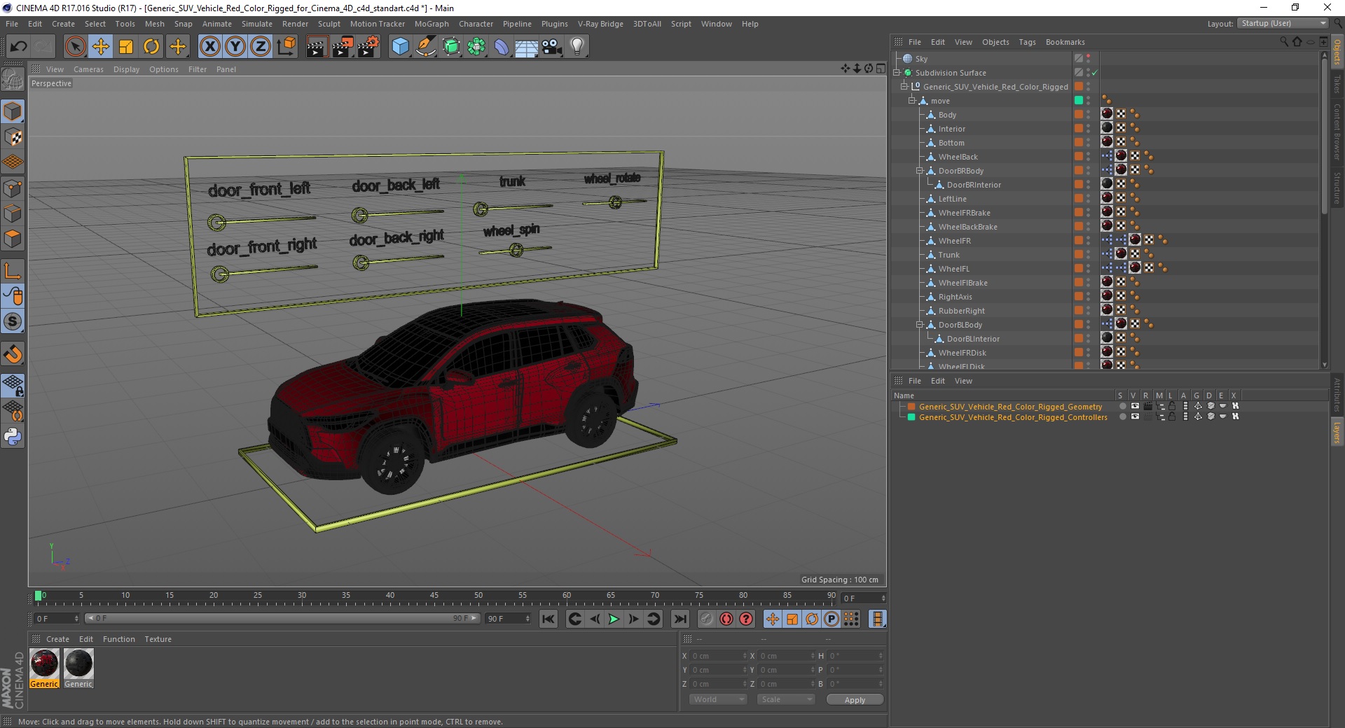Click the Apply button
This screenshot has height=728, width=1345.
click(x=855, y=699)
